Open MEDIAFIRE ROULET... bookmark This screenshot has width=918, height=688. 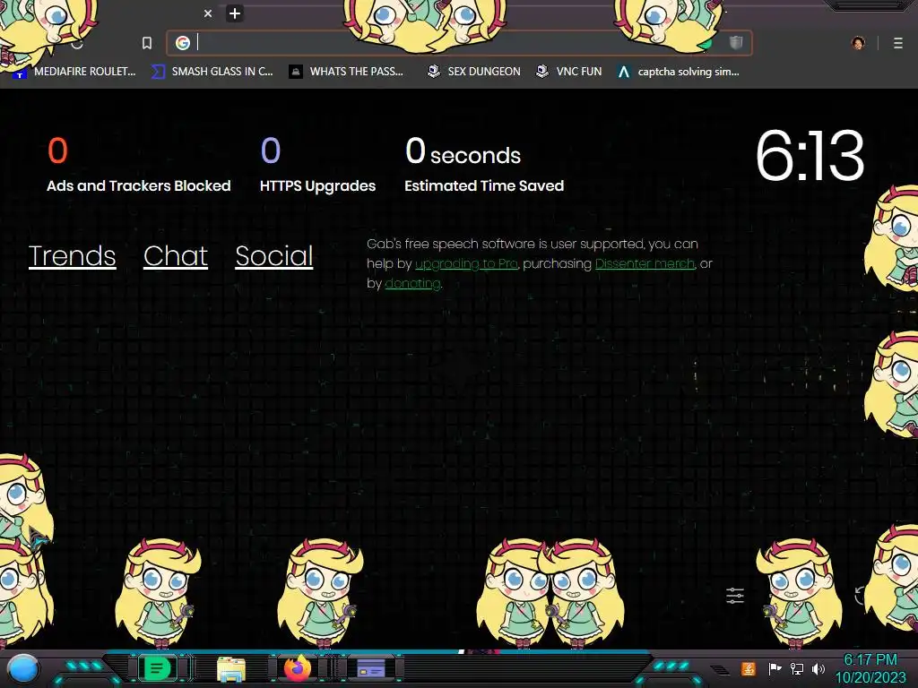[x=74, y=72]
